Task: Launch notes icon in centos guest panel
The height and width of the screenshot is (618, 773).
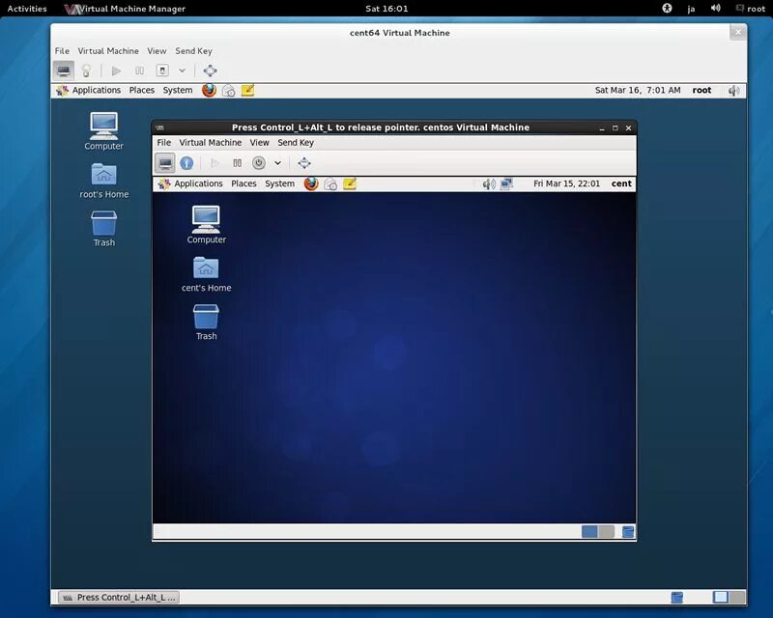Action: click(350, 183)
